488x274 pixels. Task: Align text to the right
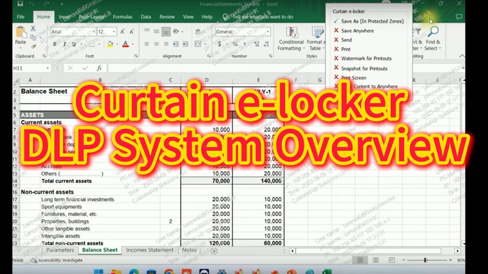tap(166, 44)
